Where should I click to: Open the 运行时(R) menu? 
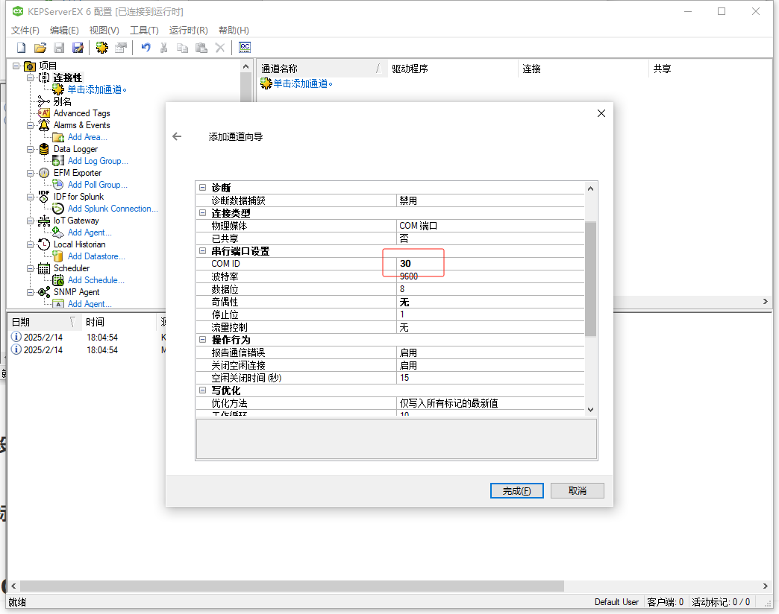pyautogui.click(x=188, y=31)
